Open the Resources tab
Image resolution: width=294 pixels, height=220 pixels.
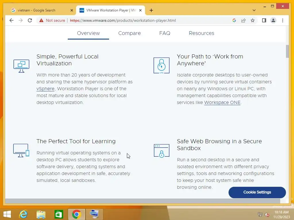coord(201,33)
